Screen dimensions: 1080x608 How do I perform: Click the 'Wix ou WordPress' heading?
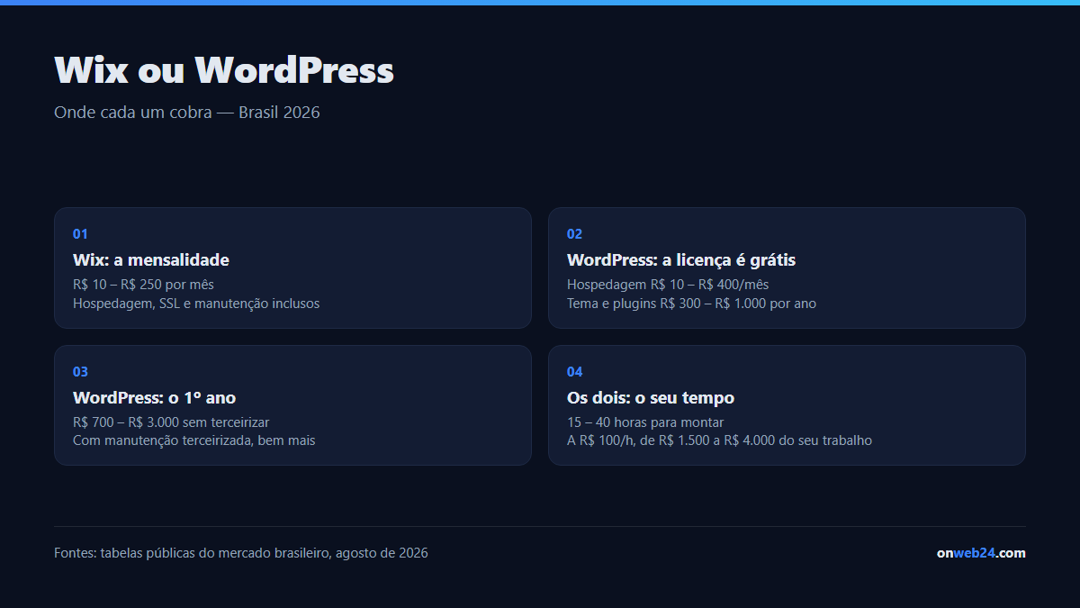224,69
